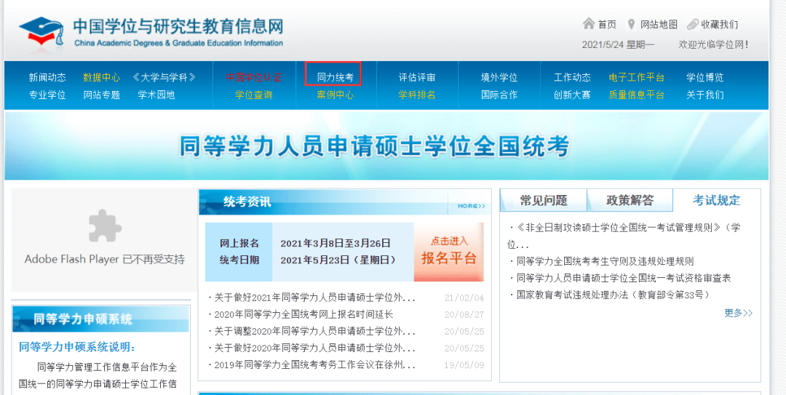
Task: Open the 新闻动态 menu item
Action: [x=47, y=78]
